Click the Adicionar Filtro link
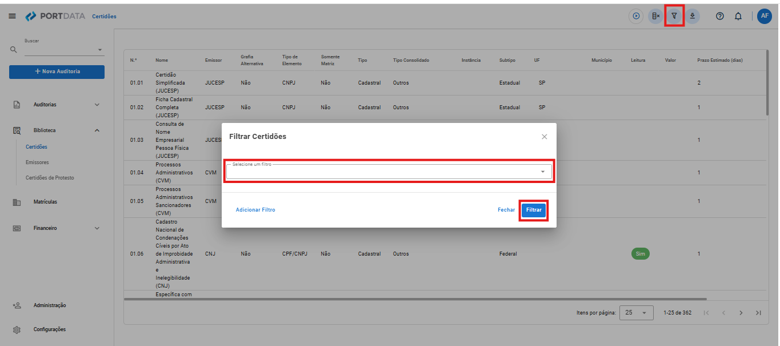This screenshot has width=780, height=346. click(255, 210)
